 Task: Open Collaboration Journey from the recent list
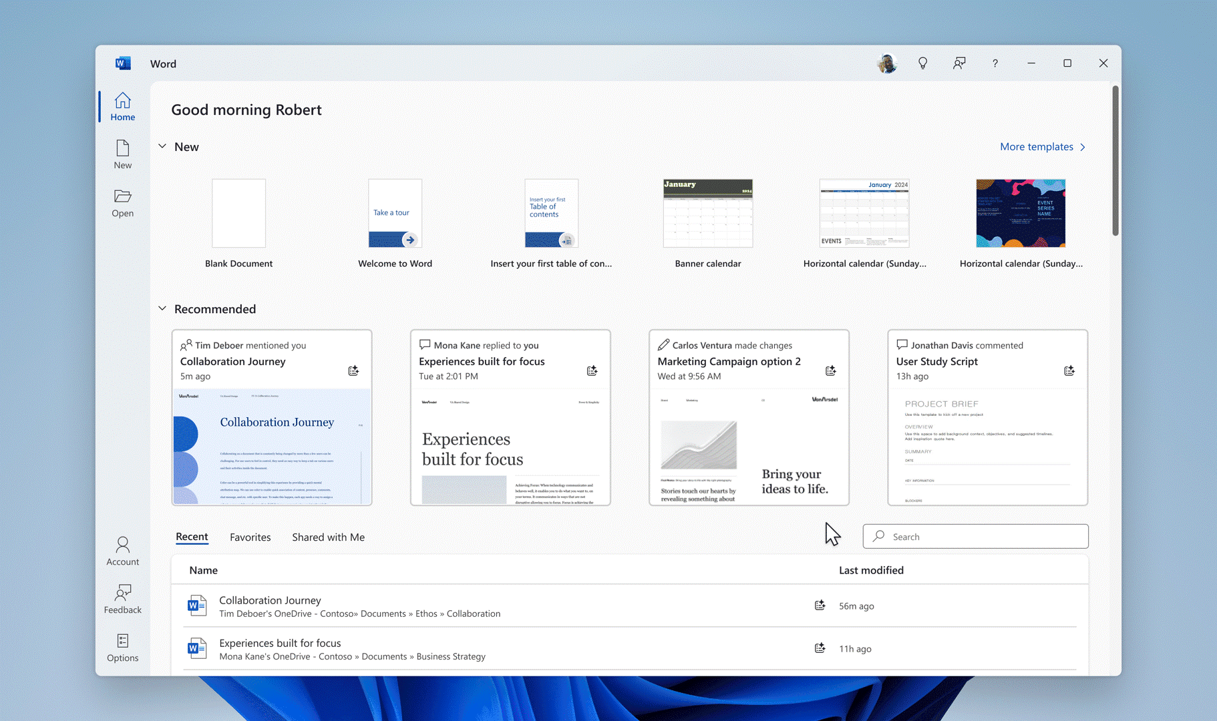pyautogui.click(x=630, y=606)
